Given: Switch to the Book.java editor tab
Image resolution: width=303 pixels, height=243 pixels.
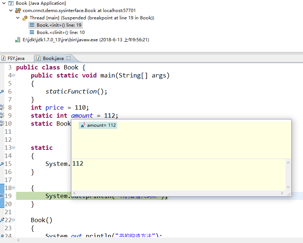Looking at the screenshot, I should (x=53, y=58).
